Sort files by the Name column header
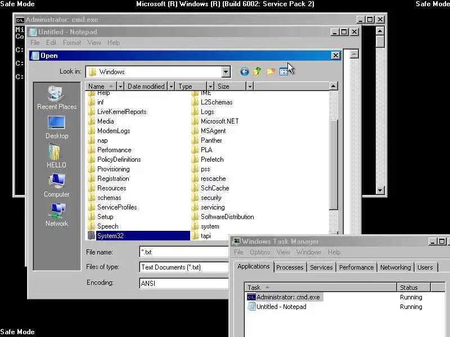Image resolution: width=450 pixels, height=337 pixels. pyautogui.click(x=101, y=86)
